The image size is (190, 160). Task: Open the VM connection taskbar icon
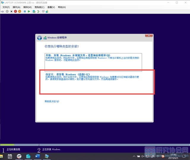(47, 156)
